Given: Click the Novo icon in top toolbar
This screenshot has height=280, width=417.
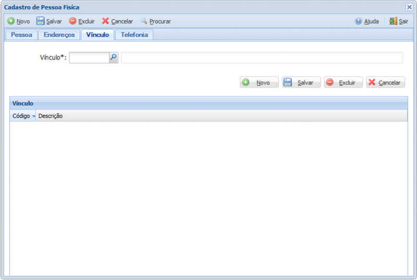Looking at the screenshot, I should coord(11,21).
